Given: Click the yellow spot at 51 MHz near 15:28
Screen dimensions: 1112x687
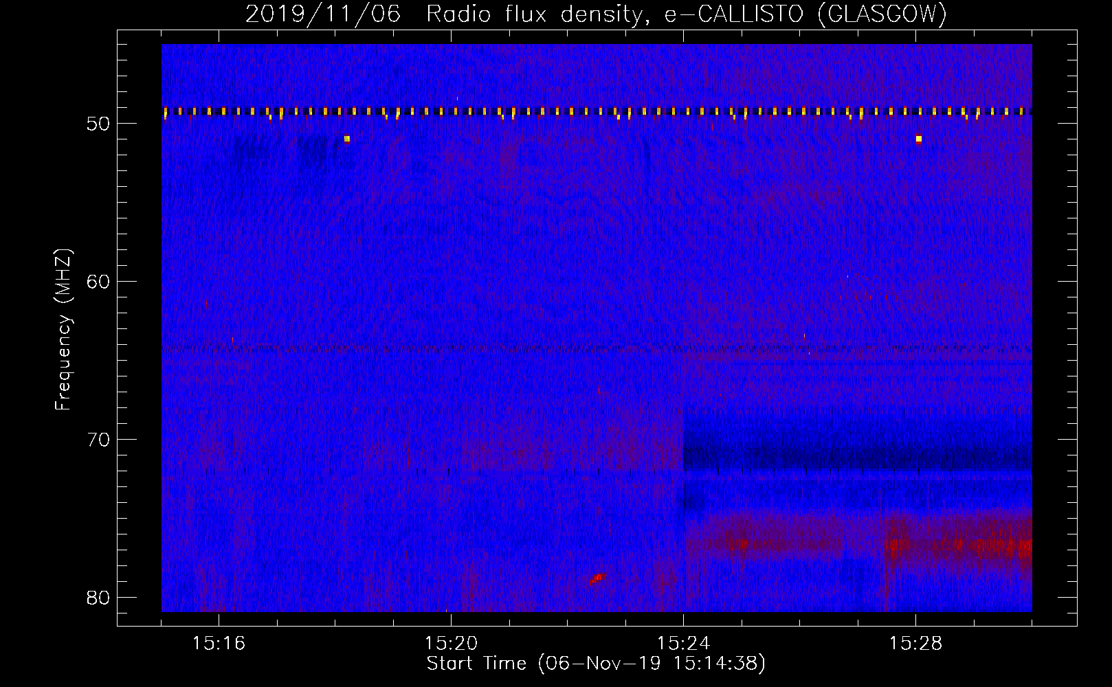Looking at the screenshot, I should point(919,139).
